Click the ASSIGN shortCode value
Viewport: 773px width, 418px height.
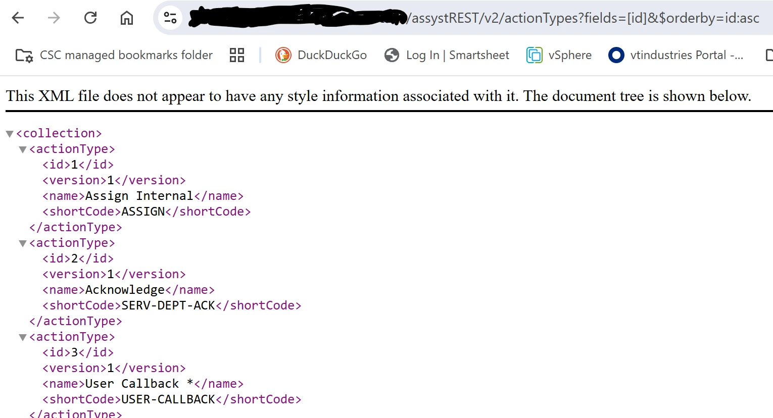pos(143,212)
